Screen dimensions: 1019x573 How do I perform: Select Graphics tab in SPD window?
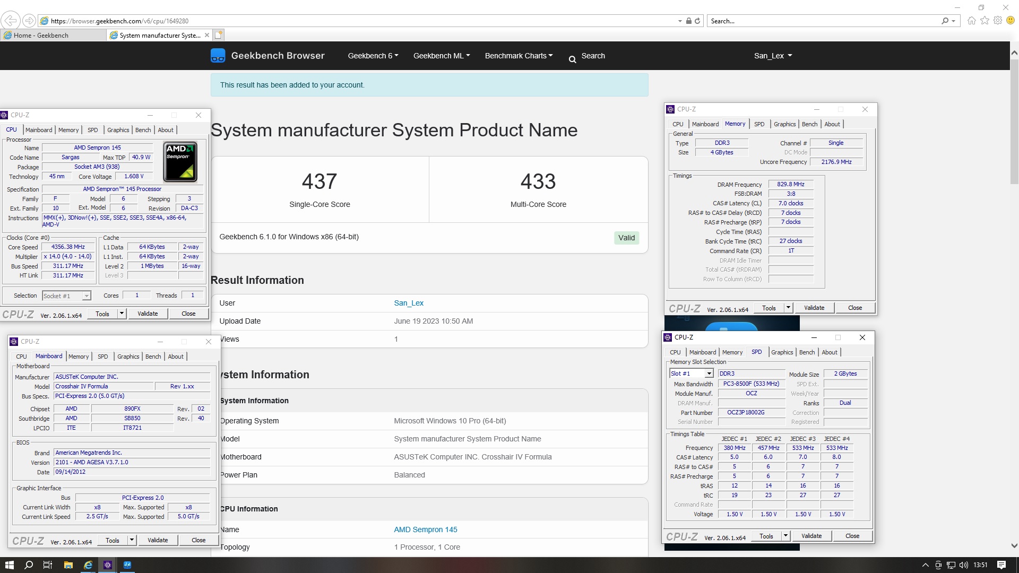(x=782, y=352)
